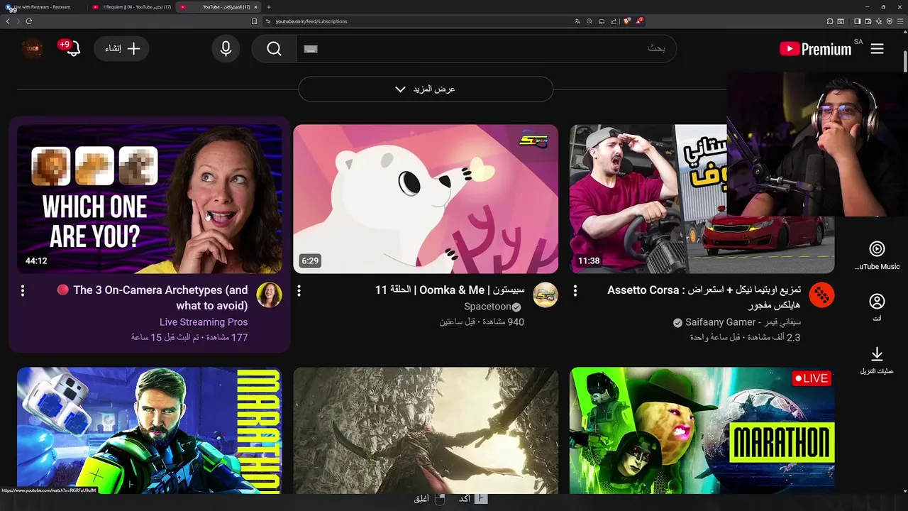Viewport: 908px width, 511px height.
Task: Open the Brave VPN shield icon
Action: click(890, 21)
